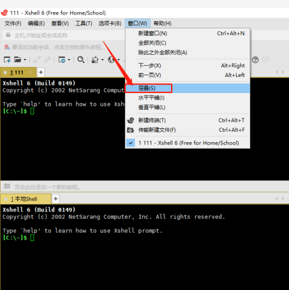Open session properties with the gear-window icon
Image resolution: width=289 pixels, height=290 pixels.
pyautogui.click(x=62, y=60)
